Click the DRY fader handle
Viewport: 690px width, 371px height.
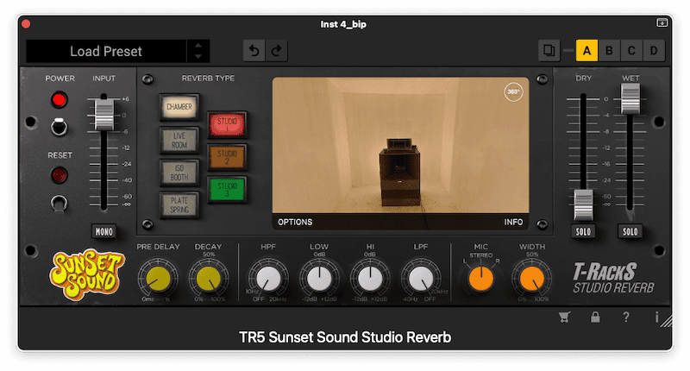(583, 204)
